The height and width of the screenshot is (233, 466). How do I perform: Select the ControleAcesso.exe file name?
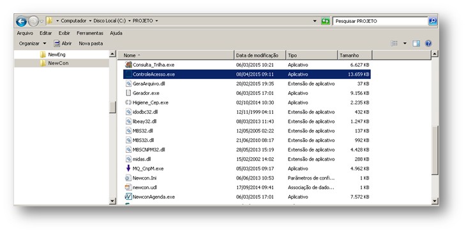(154, 74)
